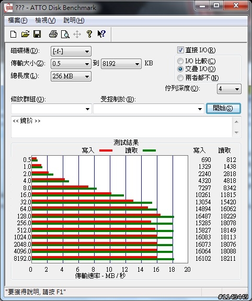This screenshot has height=301, width=252.
Task: Open the 說明(H) menu
Action: tap(74, 20)
